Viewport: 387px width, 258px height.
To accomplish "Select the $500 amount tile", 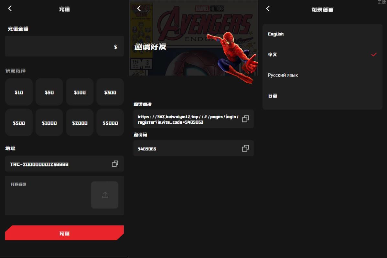I will (19, 123).
